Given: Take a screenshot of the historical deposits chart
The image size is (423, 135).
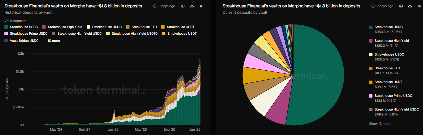Looking at the screenshot, I should tap(183, 6).
